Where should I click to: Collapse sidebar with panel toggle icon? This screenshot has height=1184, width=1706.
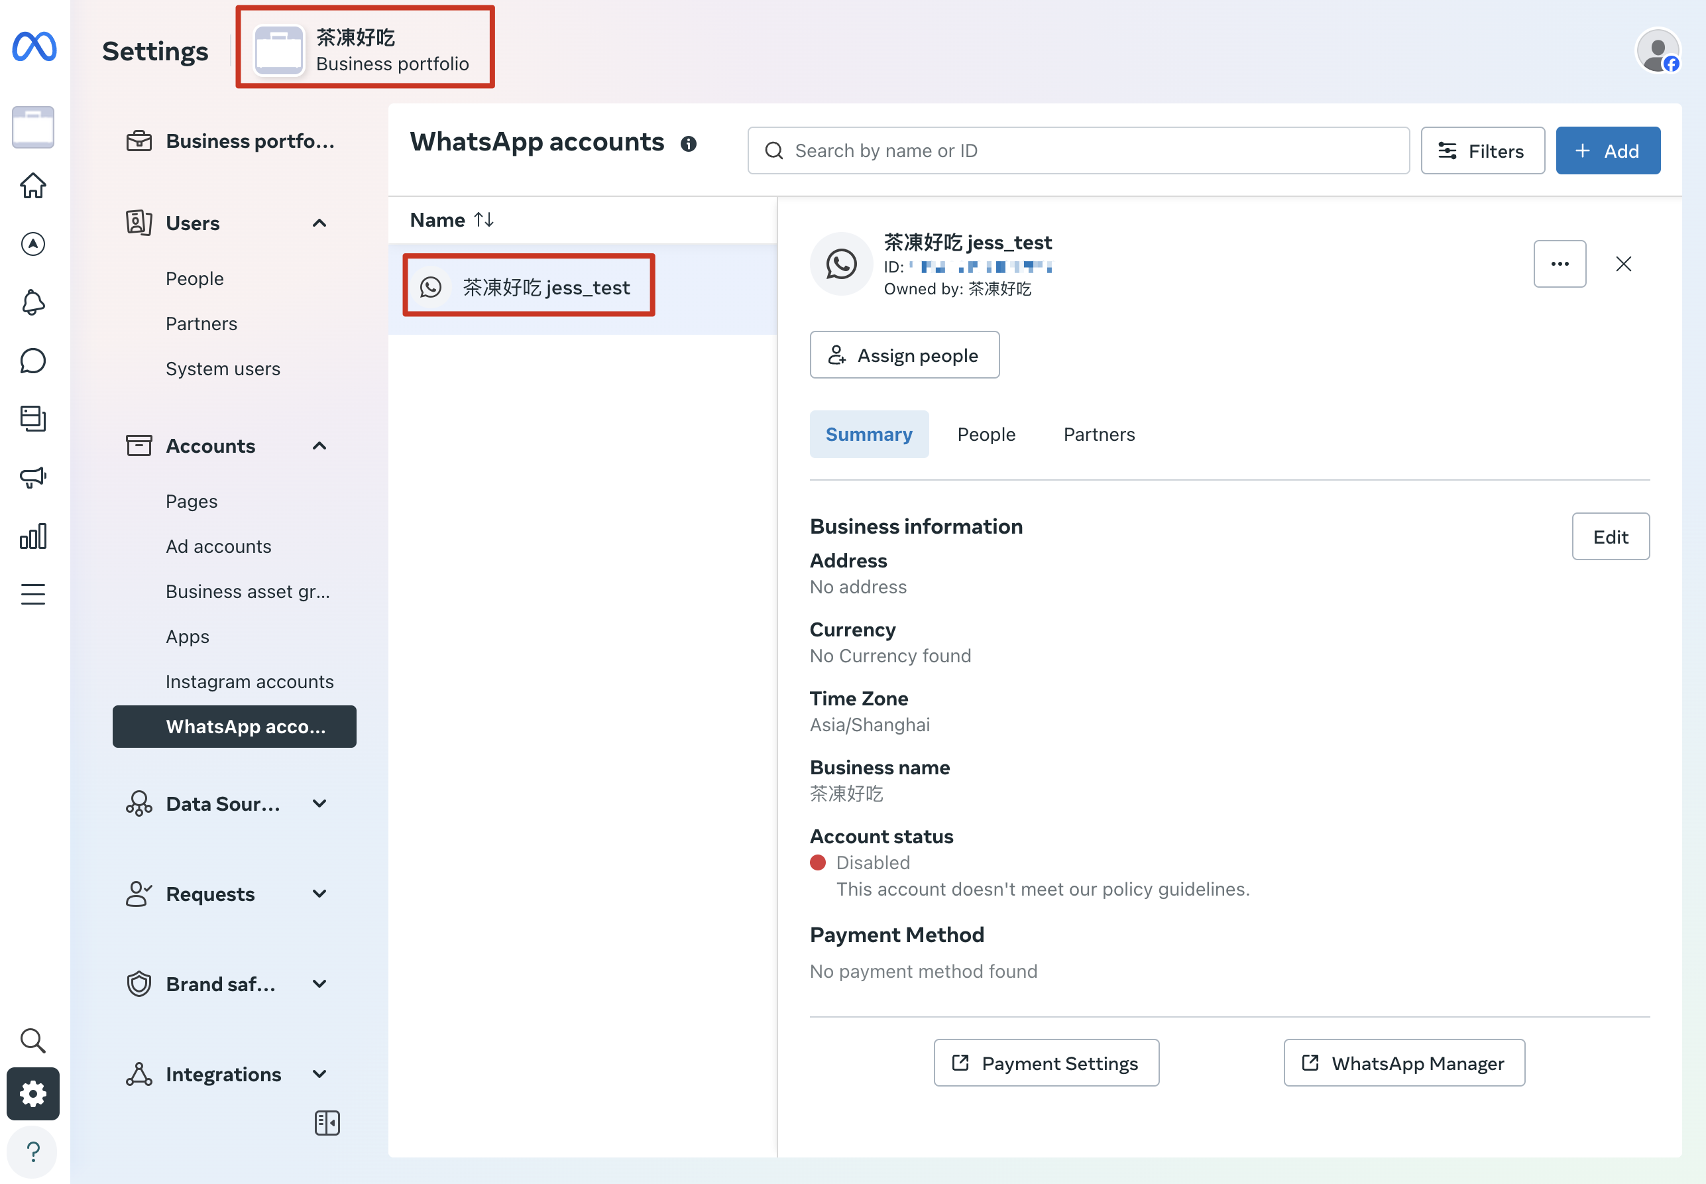327,1122
